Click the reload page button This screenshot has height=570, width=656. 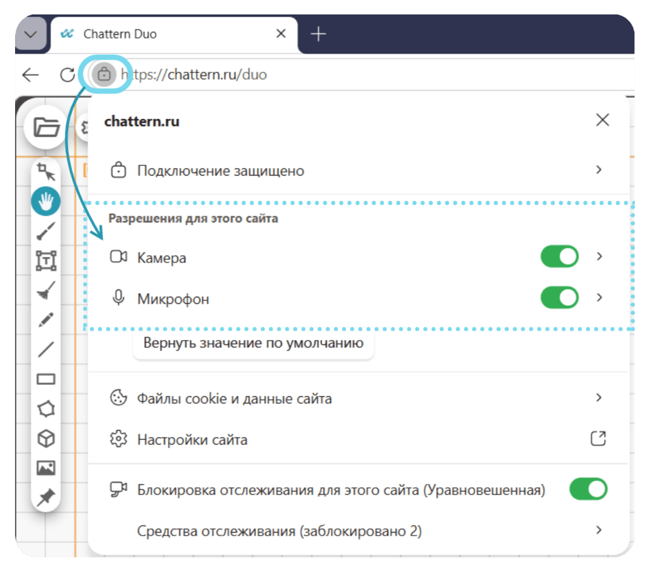pos(67,75)
